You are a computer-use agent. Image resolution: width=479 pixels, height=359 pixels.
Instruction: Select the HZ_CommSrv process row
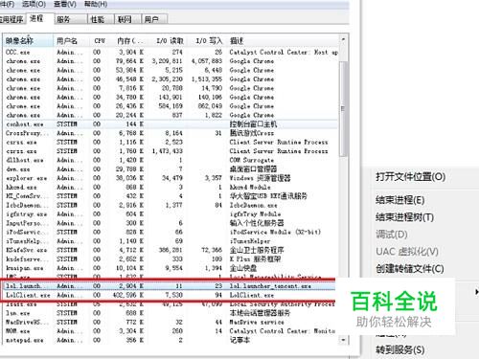click(x=171, y=196)
